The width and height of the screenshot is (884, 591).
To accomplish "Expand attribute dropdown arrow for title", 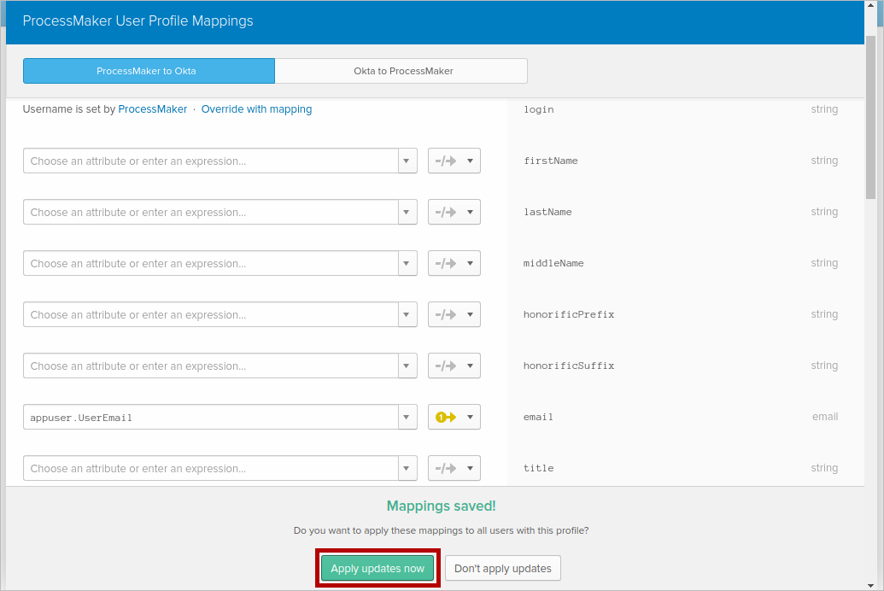I will tap(407, 468).
